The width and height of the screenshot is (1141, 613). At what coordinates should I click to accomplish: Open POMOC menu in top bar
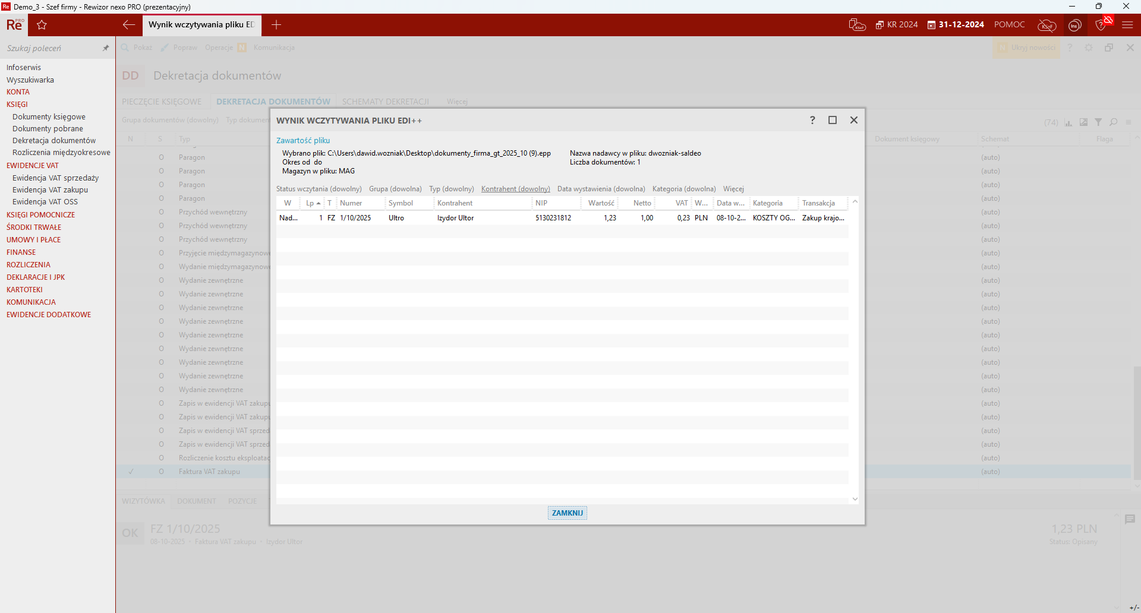1009,25
